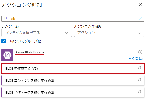Select BLOB を作成する (V2) action

coord(73,68)
